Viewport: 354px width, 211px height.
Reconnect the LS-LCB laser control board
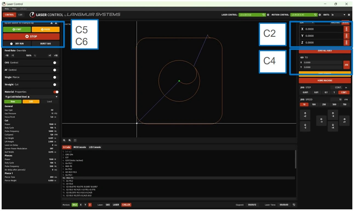264,15
